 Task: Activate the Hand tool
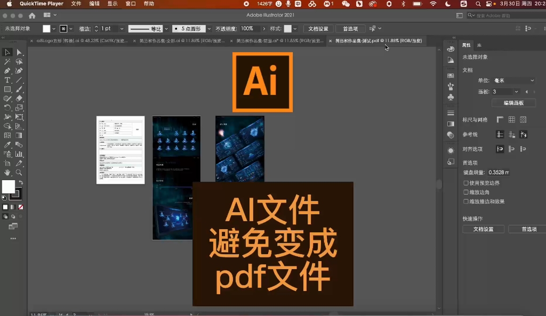[7, 172]
